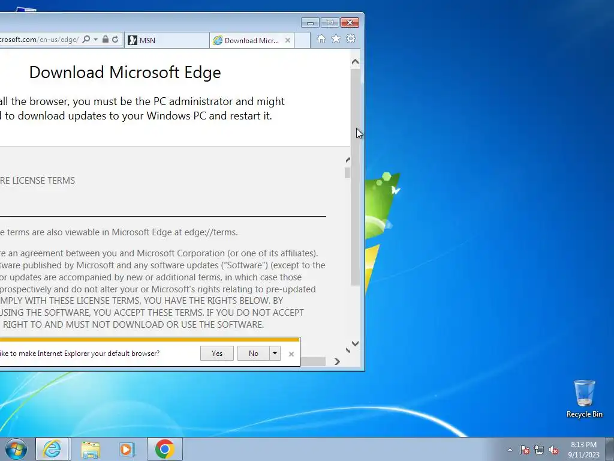The width and height of the screenshot is (614, 461).
Task: Open Windows Explorer from the taskbar
Action: pos(91,449)
